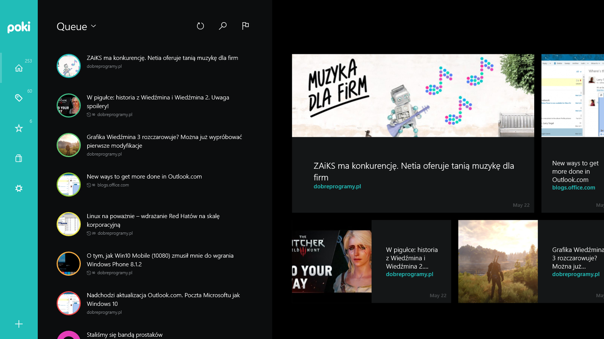Add new item with plus icon
604x339 pixels.
pyautogui.click(x=19, y=324)
